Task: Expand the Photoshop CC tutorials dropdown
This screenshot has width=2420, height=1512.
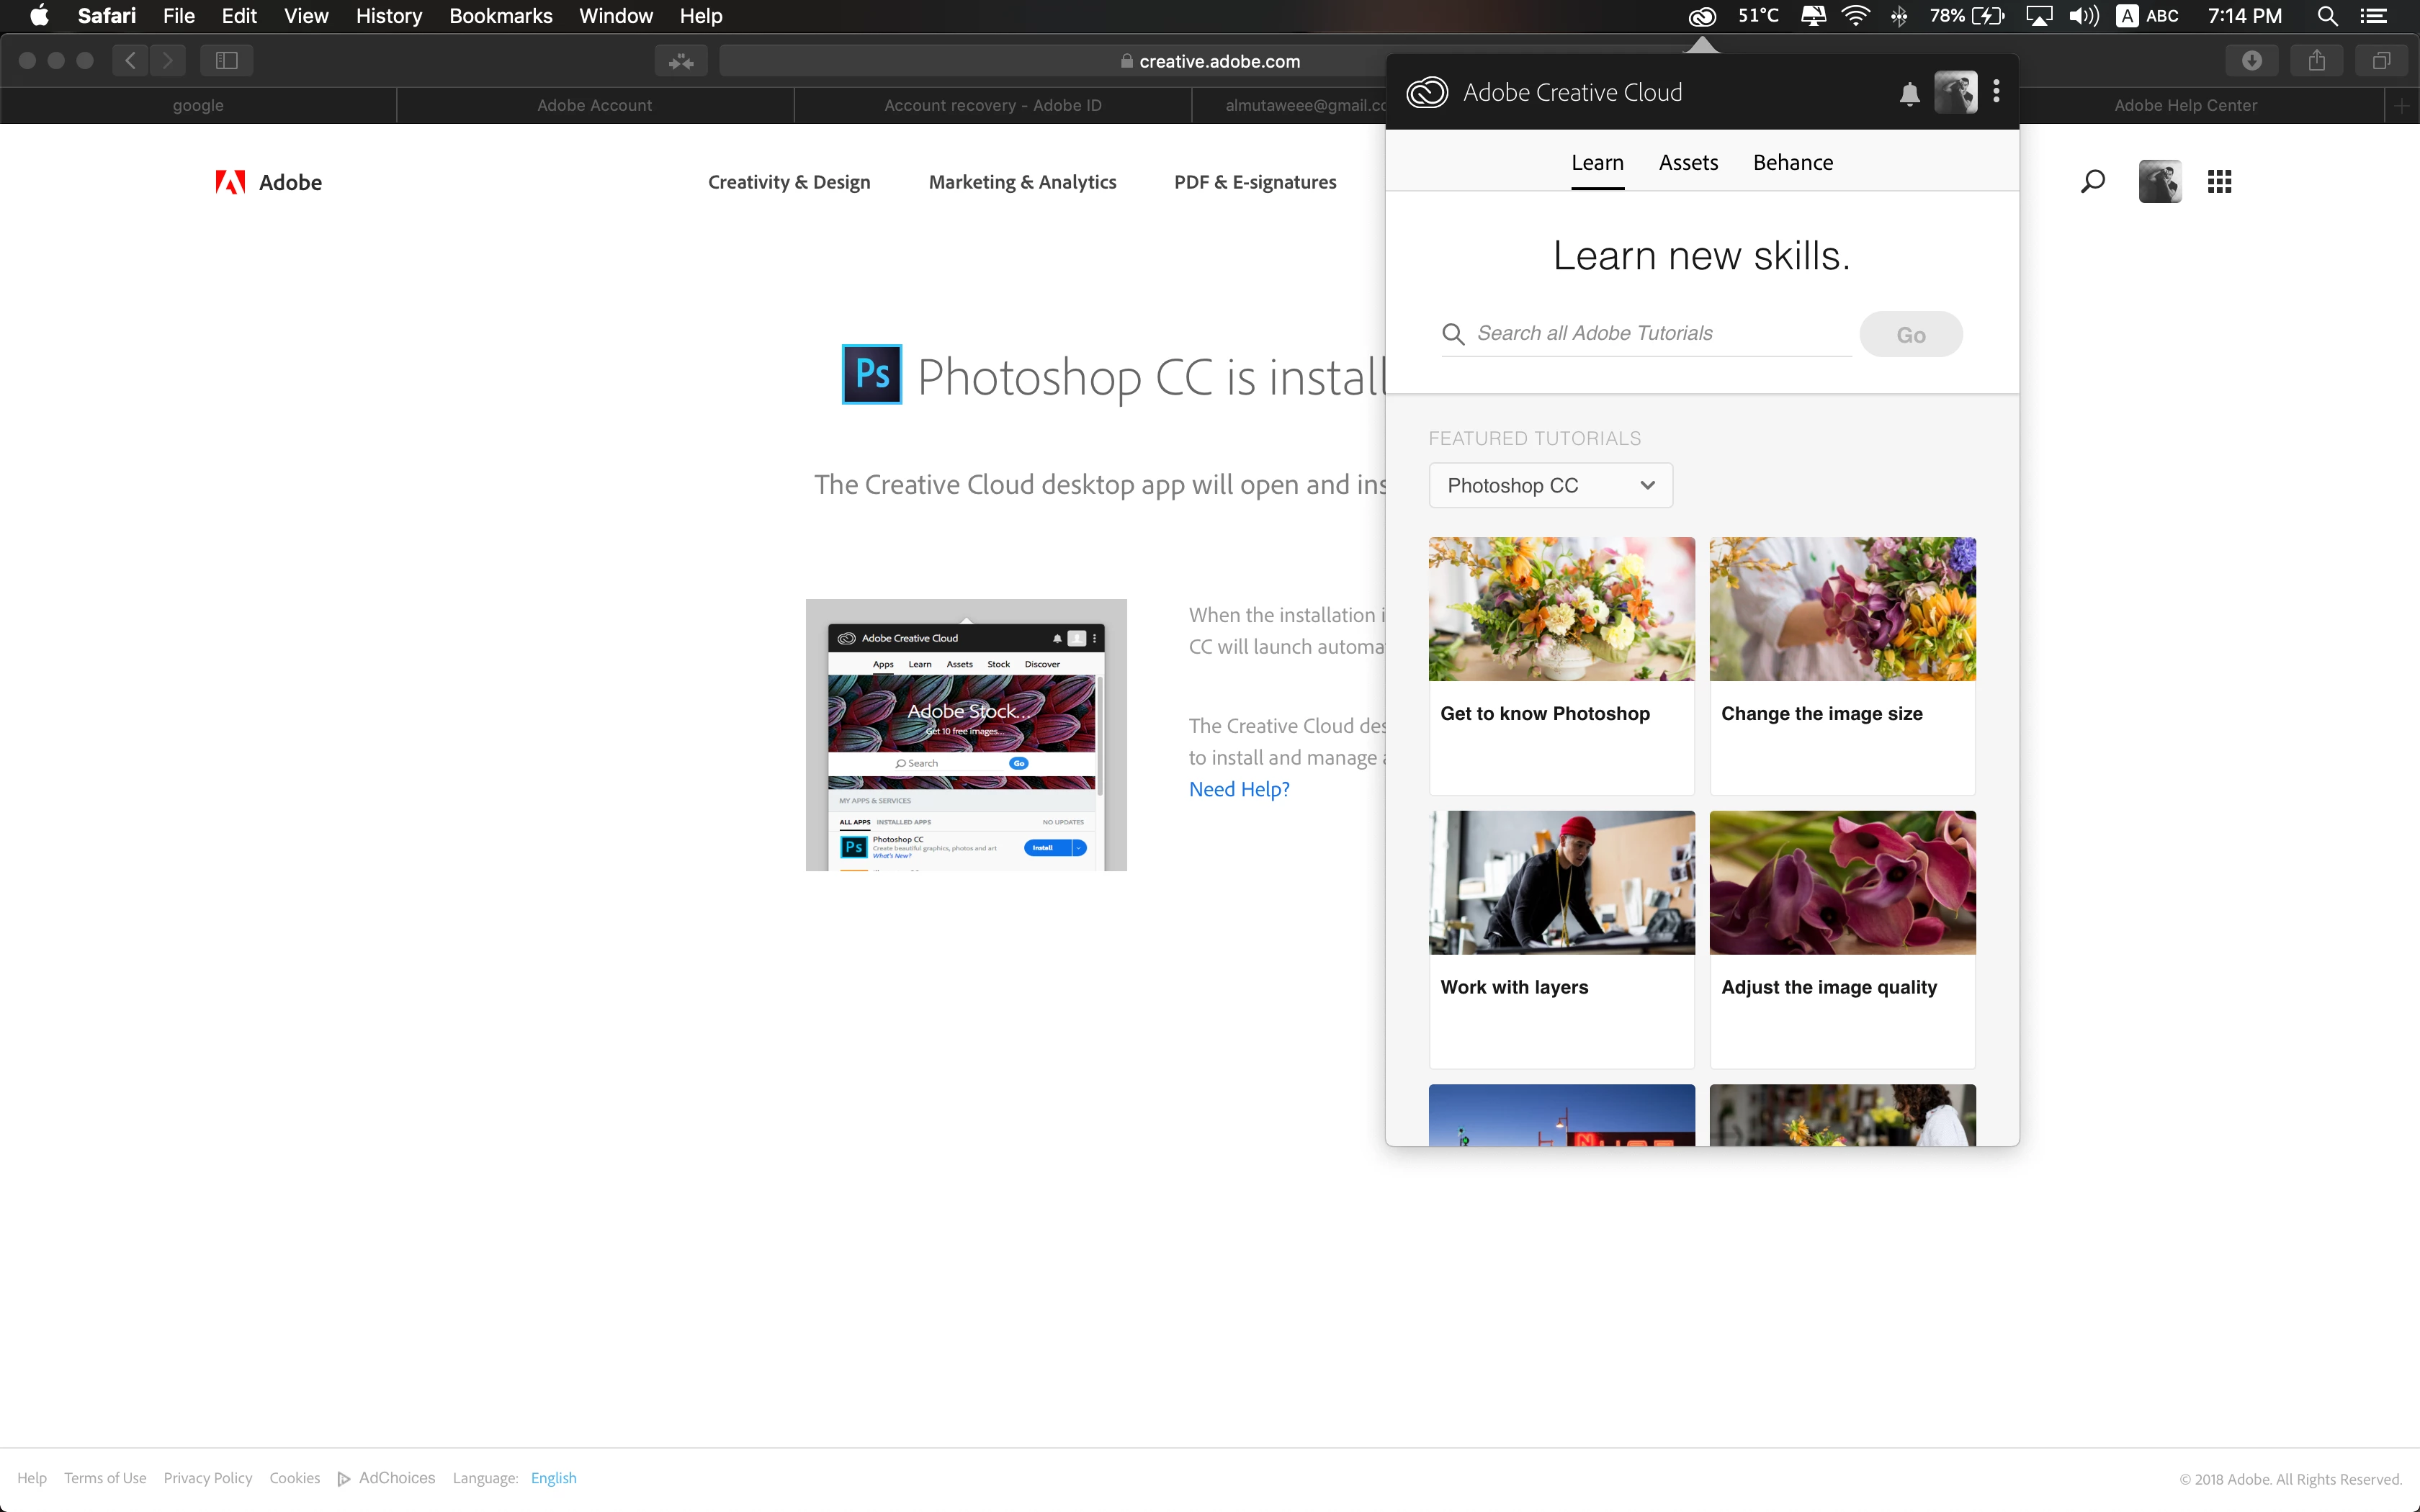Action: (1550, 485)
